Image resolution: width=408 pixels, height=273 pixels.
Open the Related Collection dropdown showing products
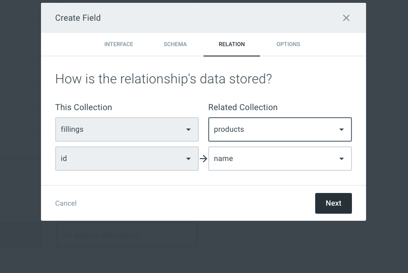pyautogui.click(x=279, y=129)
